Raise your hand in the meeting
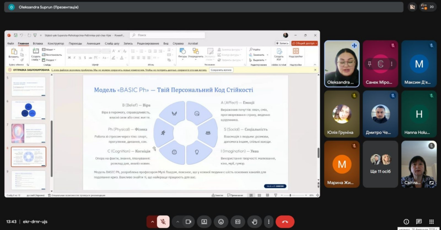Screen dimensions: 441x230 point(255,222)
